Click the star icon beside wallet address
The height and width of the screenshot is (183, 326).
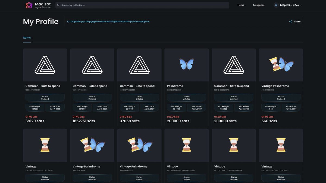point(68,21)
